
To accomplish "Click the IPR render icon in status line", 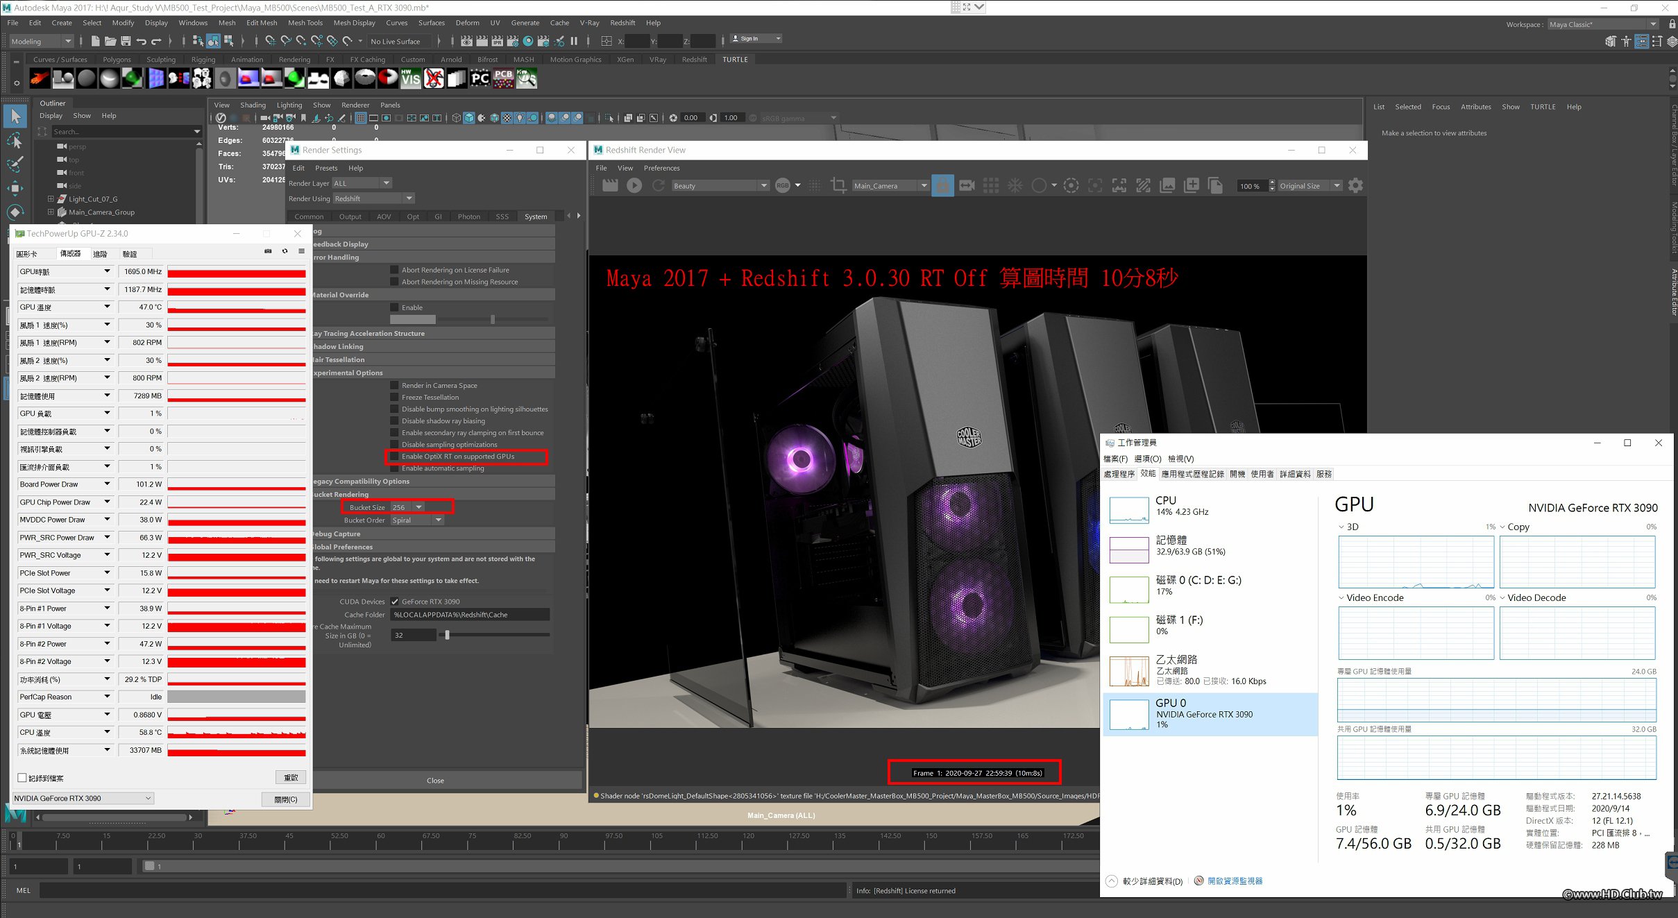I will pos(498,41).
